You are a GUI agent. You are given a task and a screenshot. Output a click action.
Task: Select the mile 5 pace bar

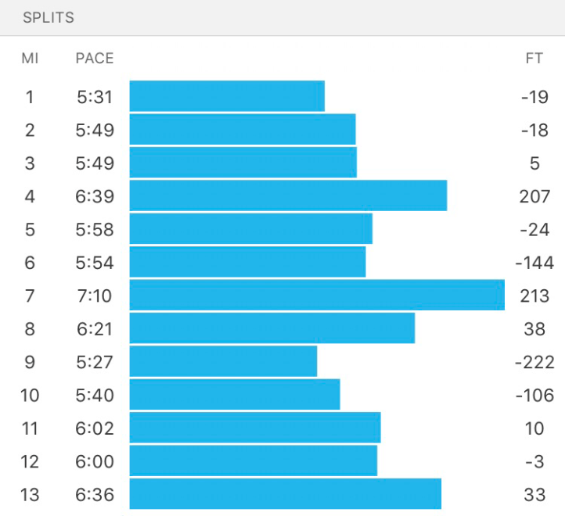[x=250, y=229]
